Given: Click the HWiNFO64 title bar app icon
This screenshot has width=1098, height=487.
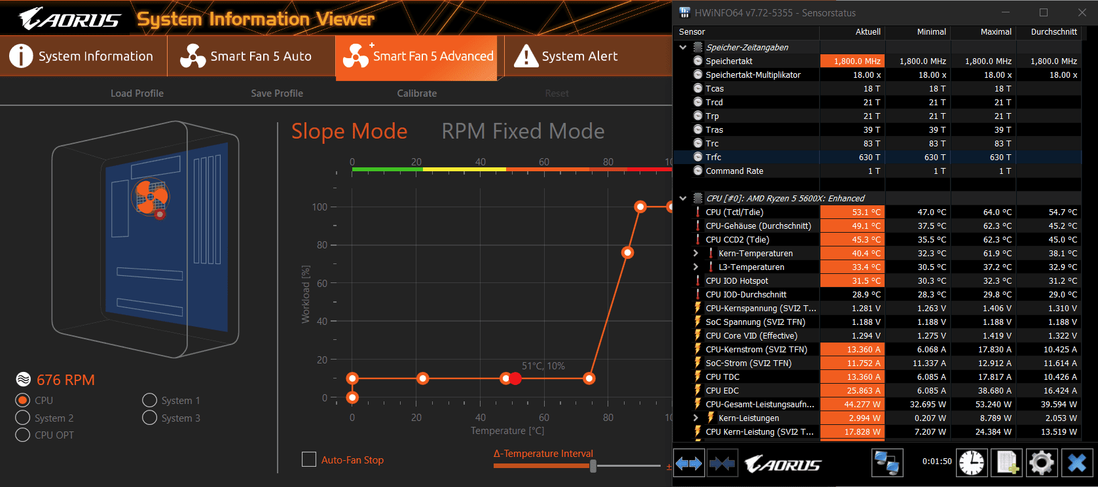Looking at the screenshot, I should coord(685,12).
